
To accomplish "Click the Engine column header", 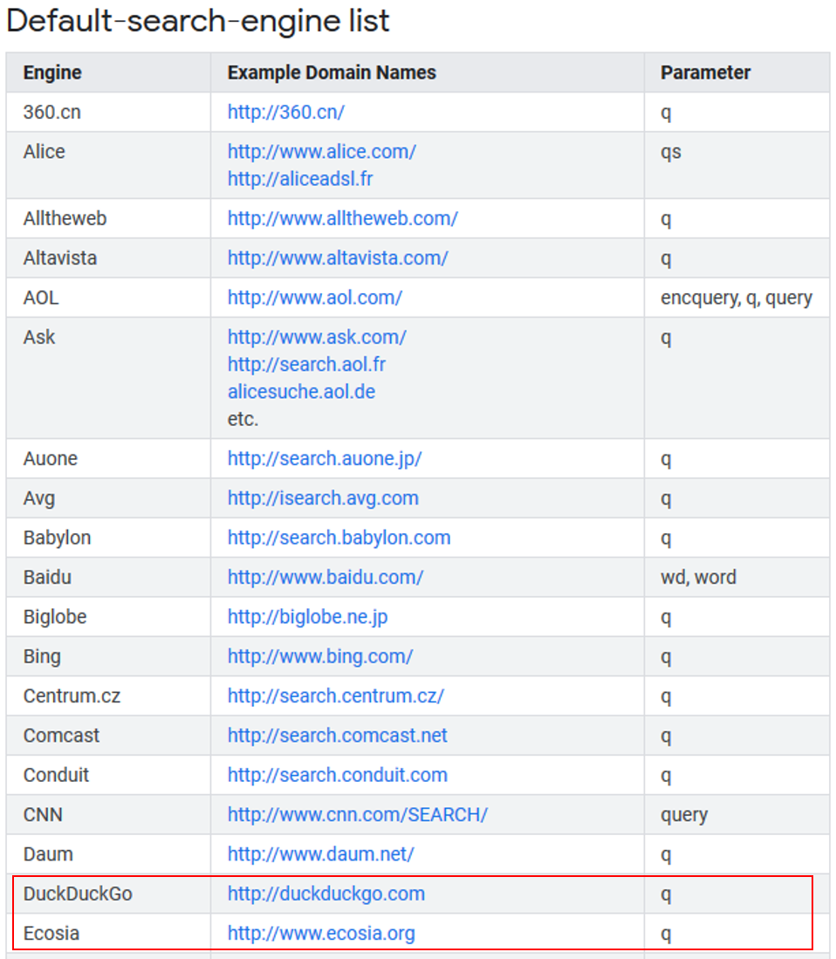I will (x=52, y=72).
